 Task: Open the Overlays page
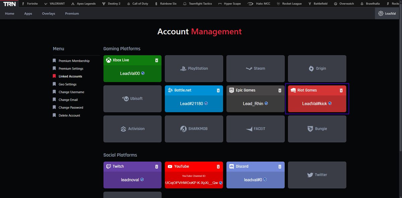pos(49,14)
